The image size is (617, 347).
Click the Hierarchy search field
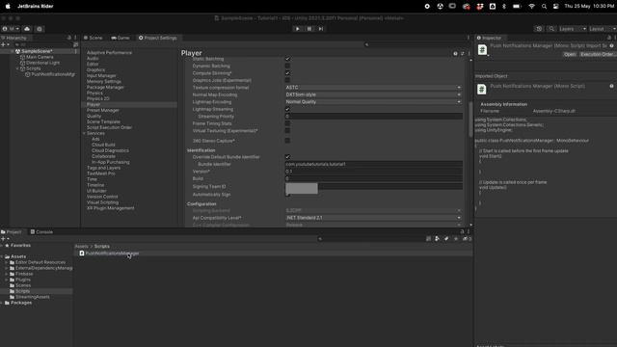[x=43, y=44]
